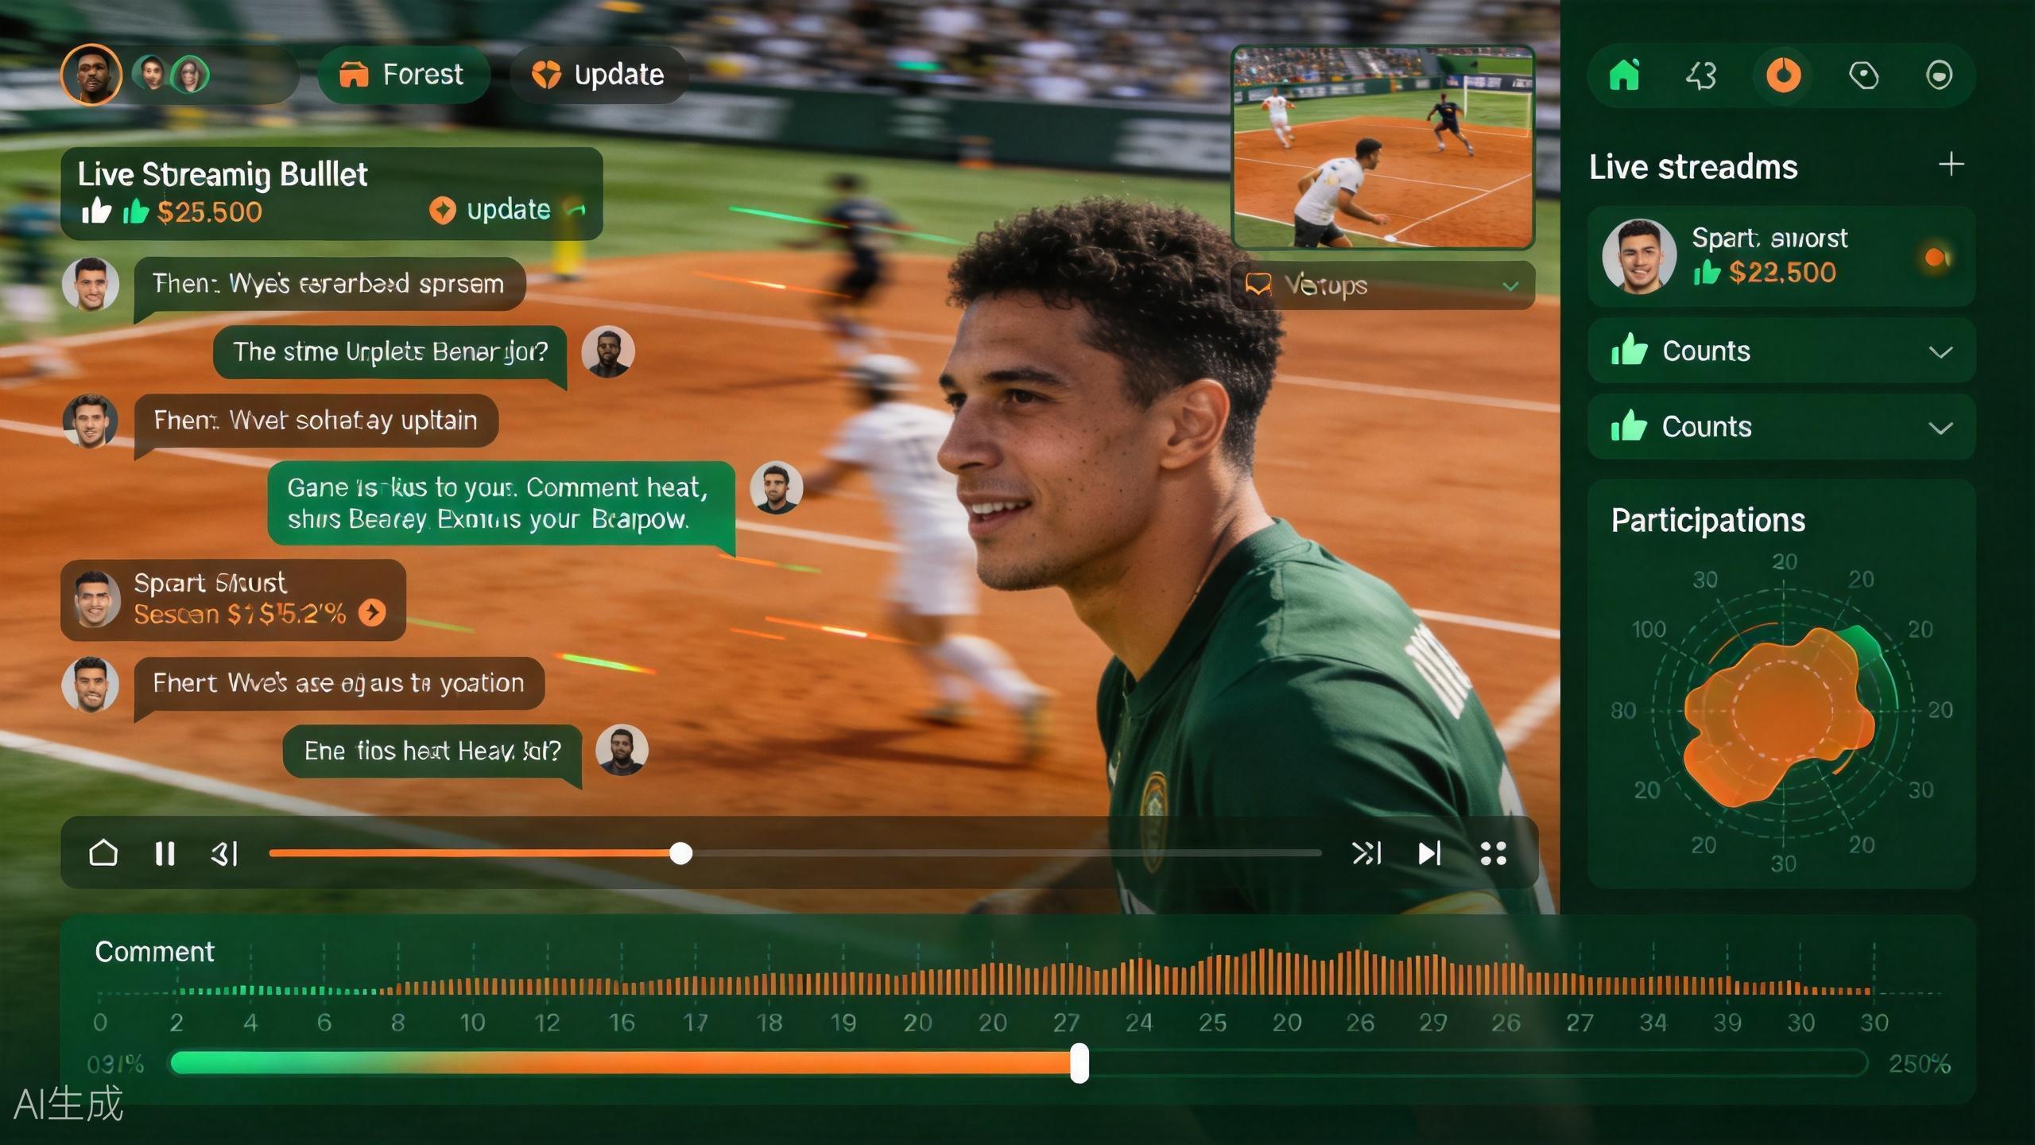Like the Spart stream priced $22,500

[x=1706, y=273]
